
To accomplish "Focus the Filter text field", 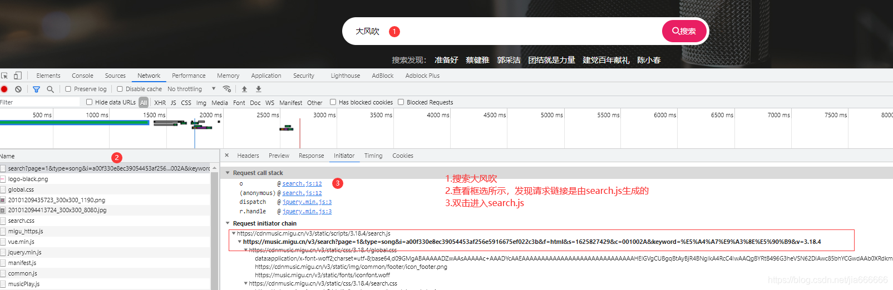I will coord(40,102).
